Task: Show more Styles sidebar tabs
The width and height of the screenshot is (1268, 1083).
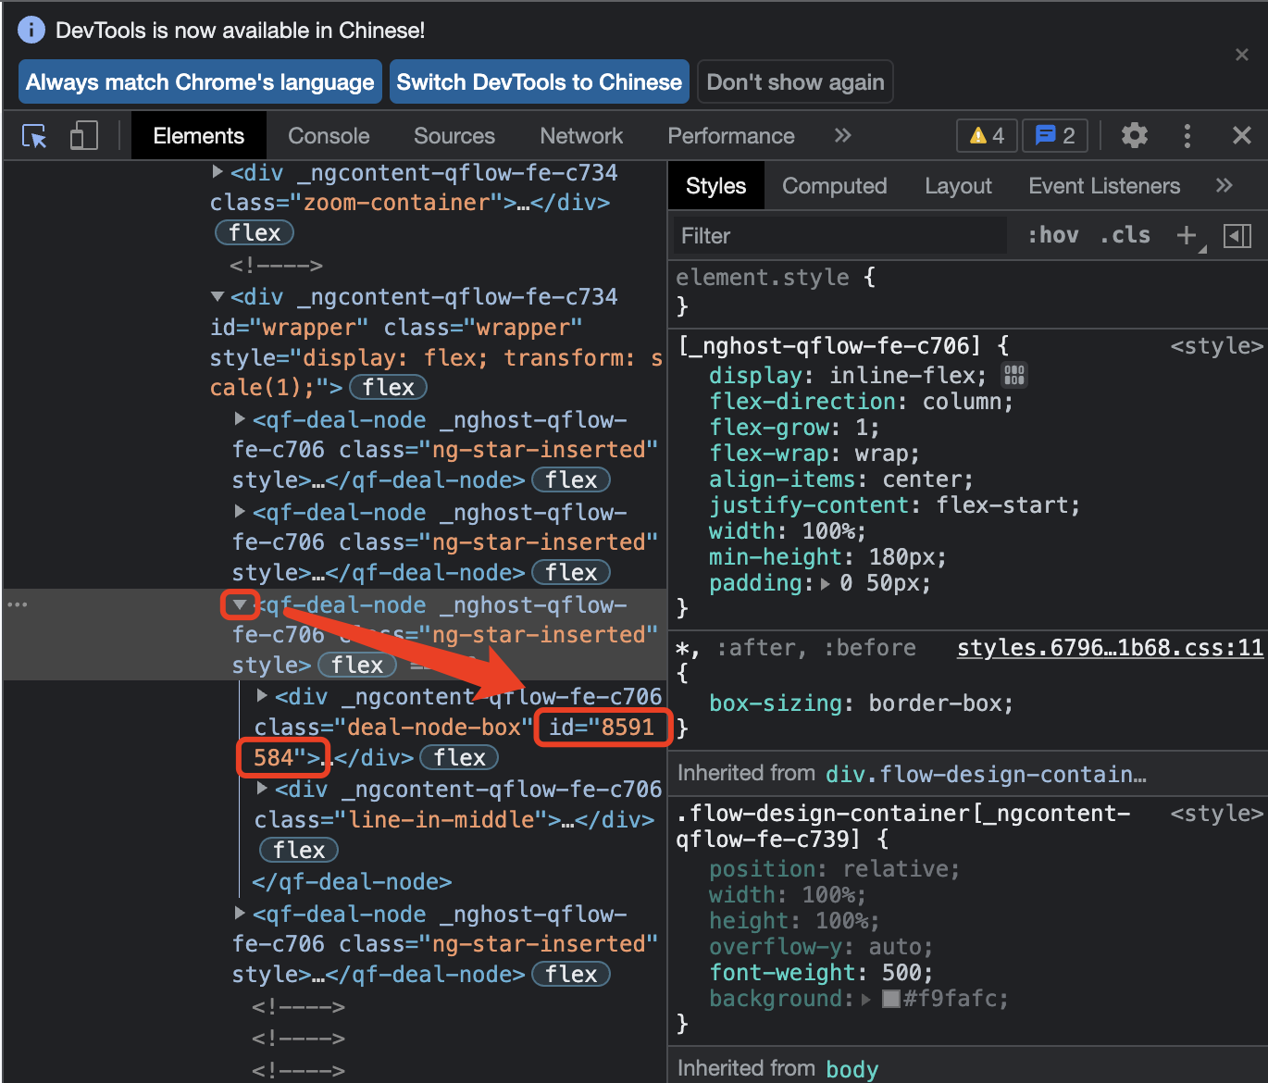Action: pos(1224,186)
